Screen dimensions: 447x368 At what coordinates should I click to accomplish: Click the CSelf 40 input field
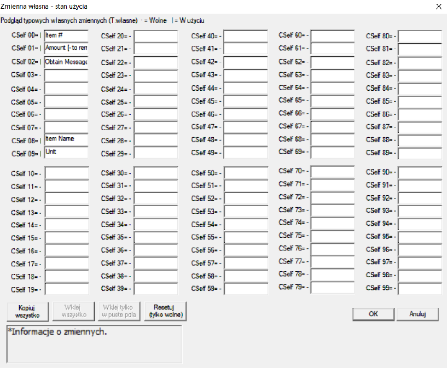[x=246, y=37]
